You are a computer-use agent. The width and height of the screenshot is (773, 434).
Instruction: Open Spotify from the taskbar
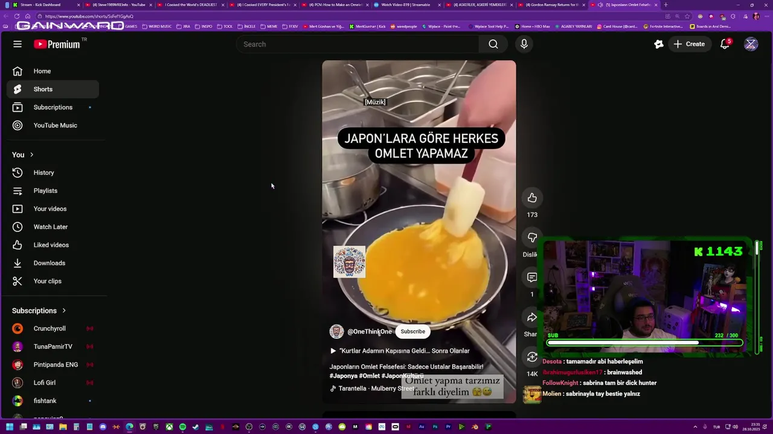182,427
